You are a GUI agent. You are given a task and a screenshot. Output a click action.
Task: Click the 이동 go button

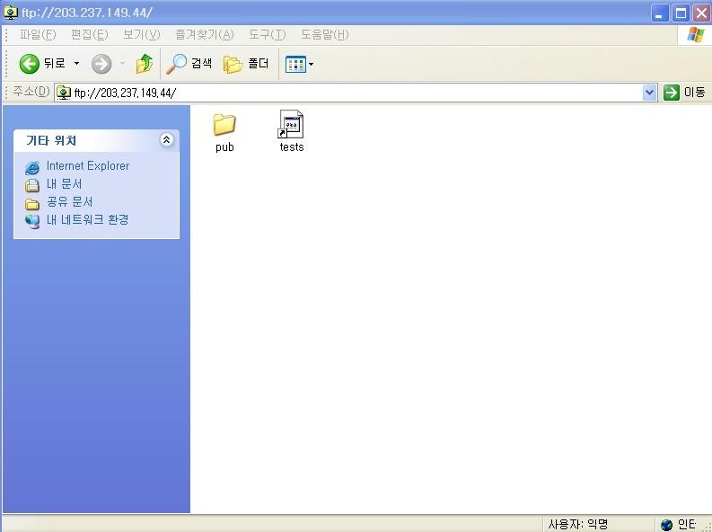684,93
